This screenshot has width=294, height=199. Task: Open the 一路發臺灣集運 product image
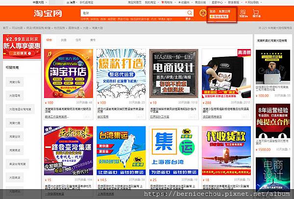coord(69,150)
